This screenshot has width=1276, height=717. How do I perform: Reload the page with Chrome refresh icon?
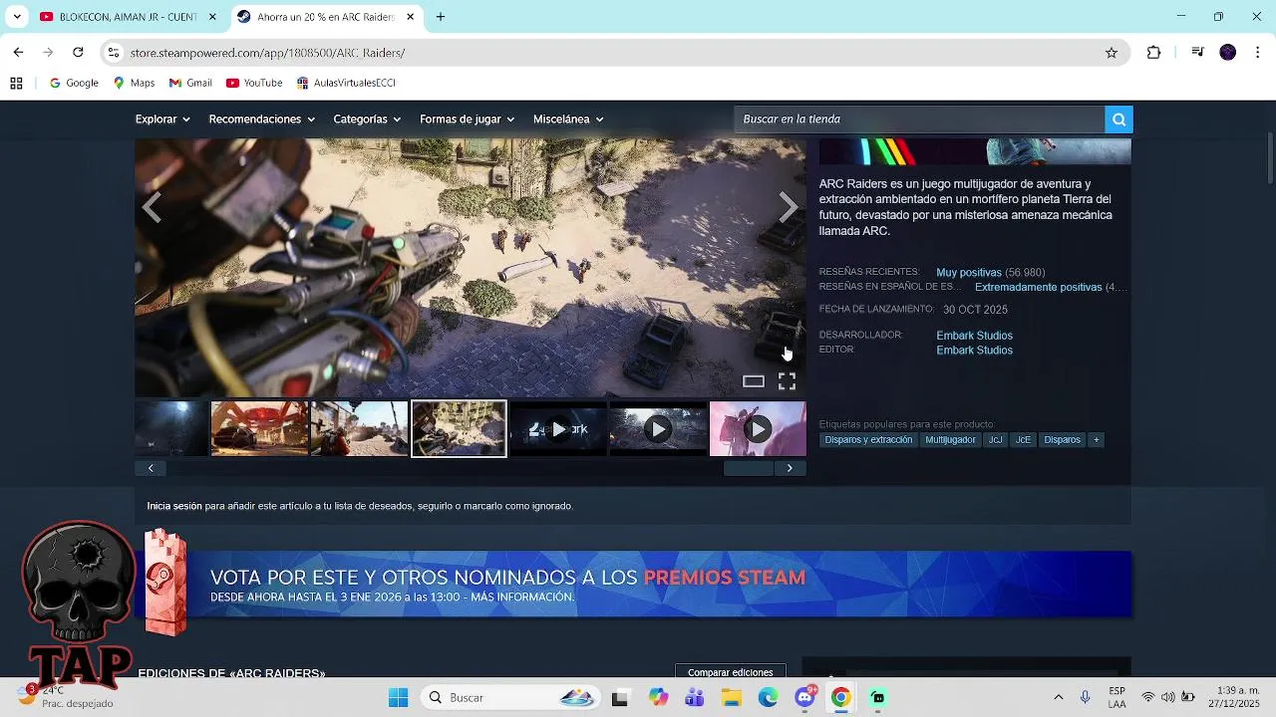(78, 53)
